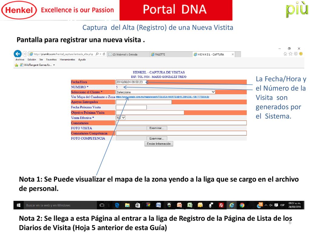Launch Microsoft Edge from the taskbar

coord(117,205)
